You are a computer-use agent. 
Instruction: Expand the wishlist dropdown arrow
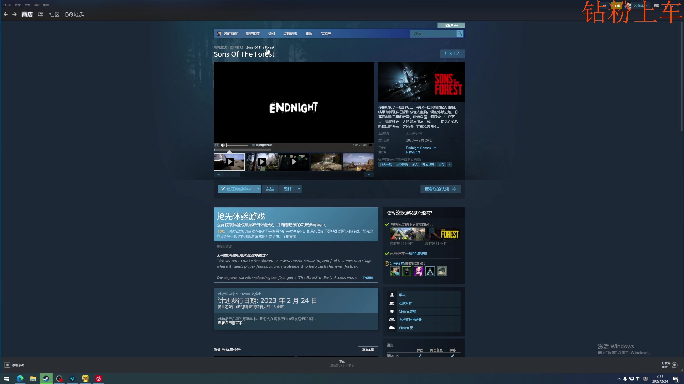(x=258, y=189)
